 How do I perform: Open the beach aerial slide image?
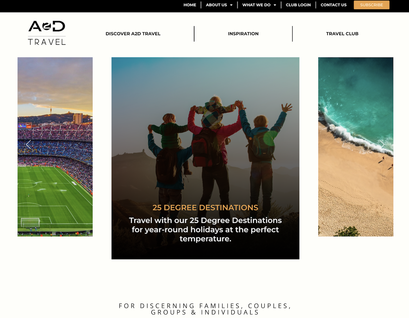356,147
